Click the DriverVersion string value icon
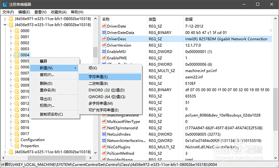The width and height of the screenshot is (279, 168). [104, 45]
